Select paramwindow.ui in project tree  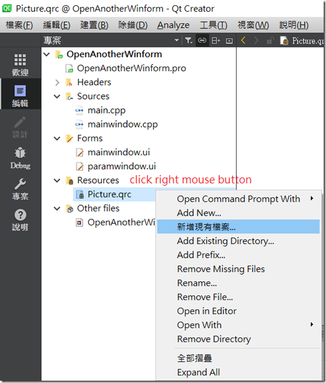[122, 167]
